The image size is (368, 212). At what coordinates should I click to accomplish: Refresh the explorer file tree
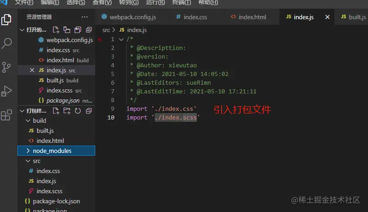tap(78, 110)
